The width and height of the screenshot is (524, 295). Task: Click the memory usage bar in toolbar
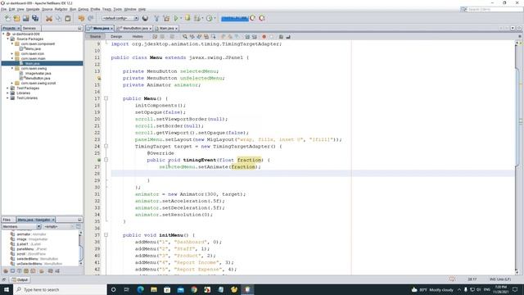pos(235,18)
